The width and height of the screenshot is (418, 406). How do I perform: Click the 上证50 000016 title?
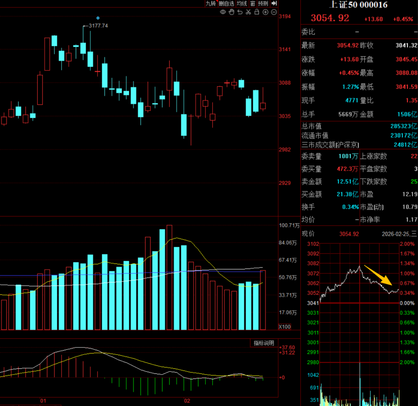(x=358, y=5)
